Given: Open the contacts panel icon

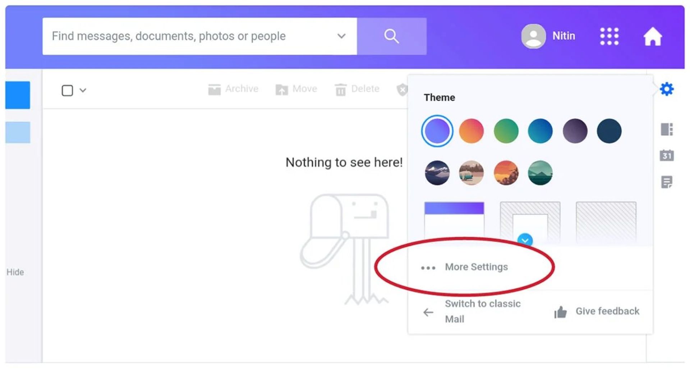Looking at the screenshot, I should pyautogui.click(x=667, y=129).
